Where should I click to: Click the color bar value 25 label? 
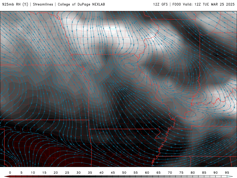pos(67,173)
